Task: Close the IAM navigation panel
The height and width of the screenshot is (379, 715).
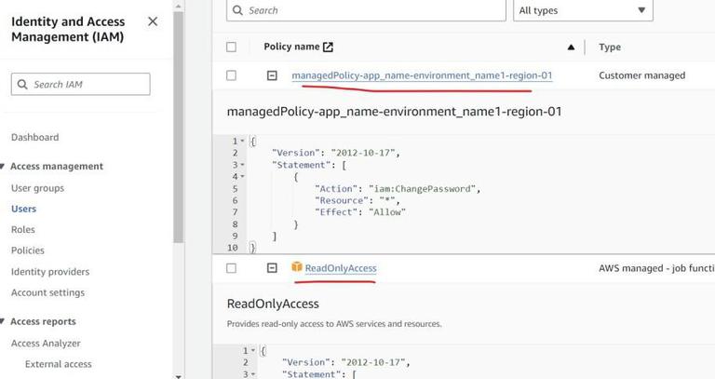Action: pos(153,21)
